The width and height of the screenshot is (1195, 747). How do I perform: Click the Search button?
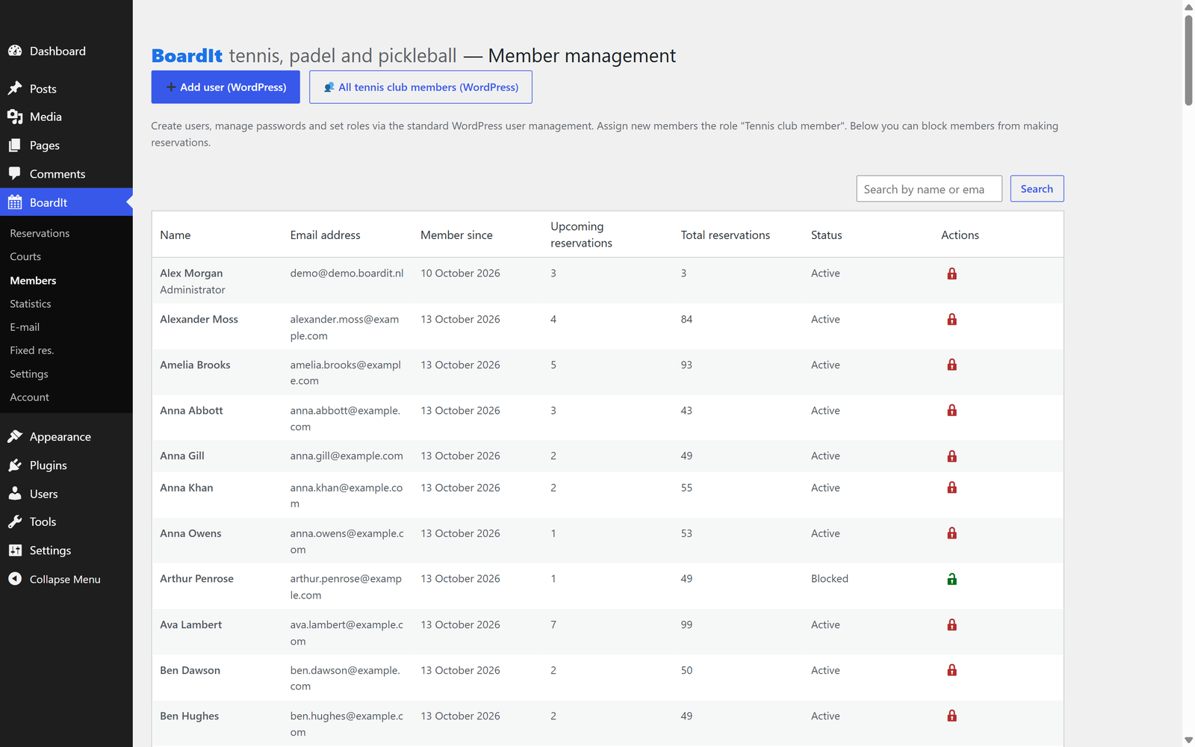[1037, 189]
